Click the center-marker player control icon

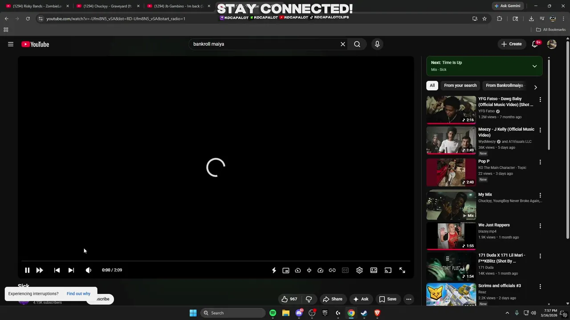click(309, 270)
